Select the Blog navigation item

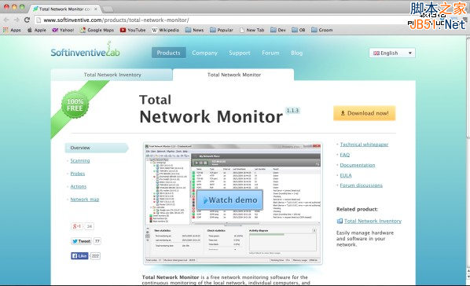coord(297,53)
